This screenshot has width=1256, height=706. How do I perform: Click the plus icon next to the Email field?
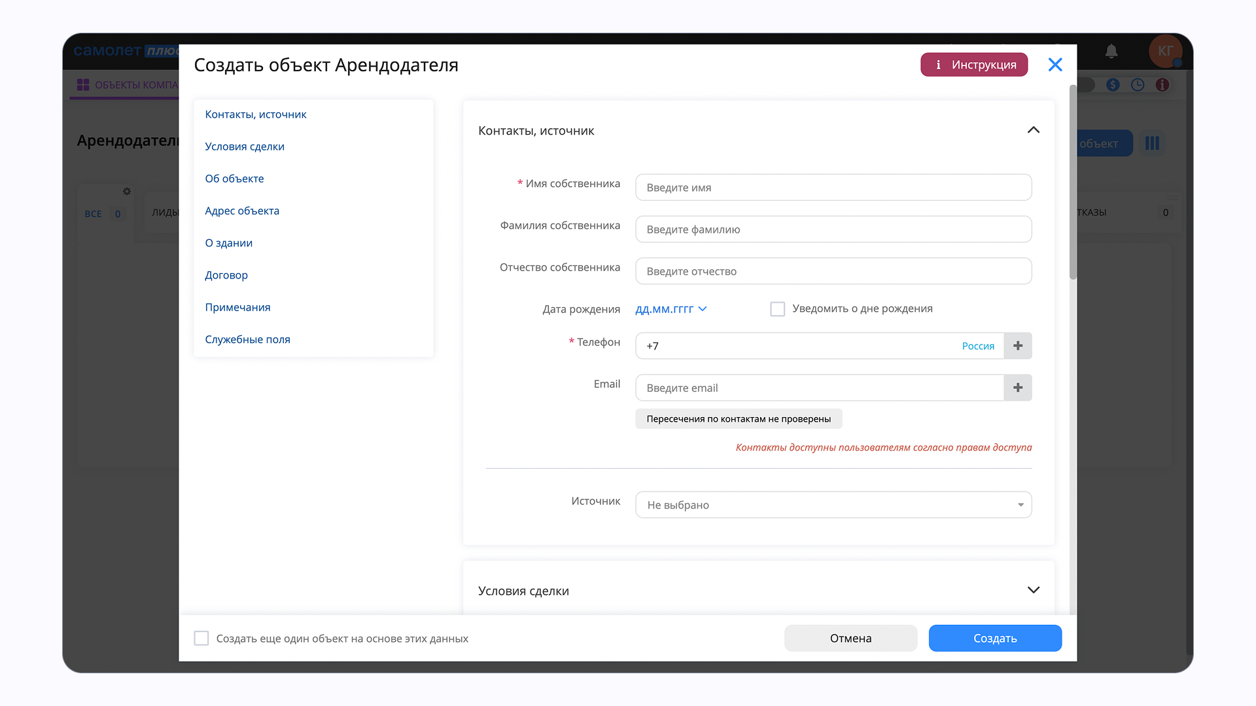click(x=1018, y=388)
